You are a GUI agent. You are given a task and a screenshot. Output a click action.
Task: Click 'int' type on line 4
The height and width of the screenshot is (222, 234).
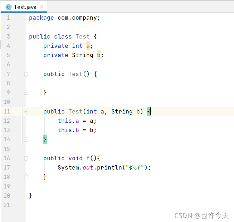pos(77,46)
